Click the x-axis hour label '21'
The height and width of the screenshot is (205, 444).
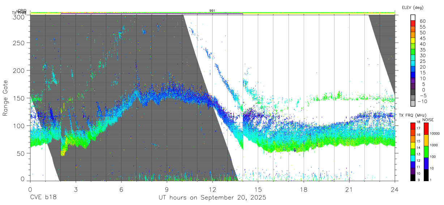(349, 189)
